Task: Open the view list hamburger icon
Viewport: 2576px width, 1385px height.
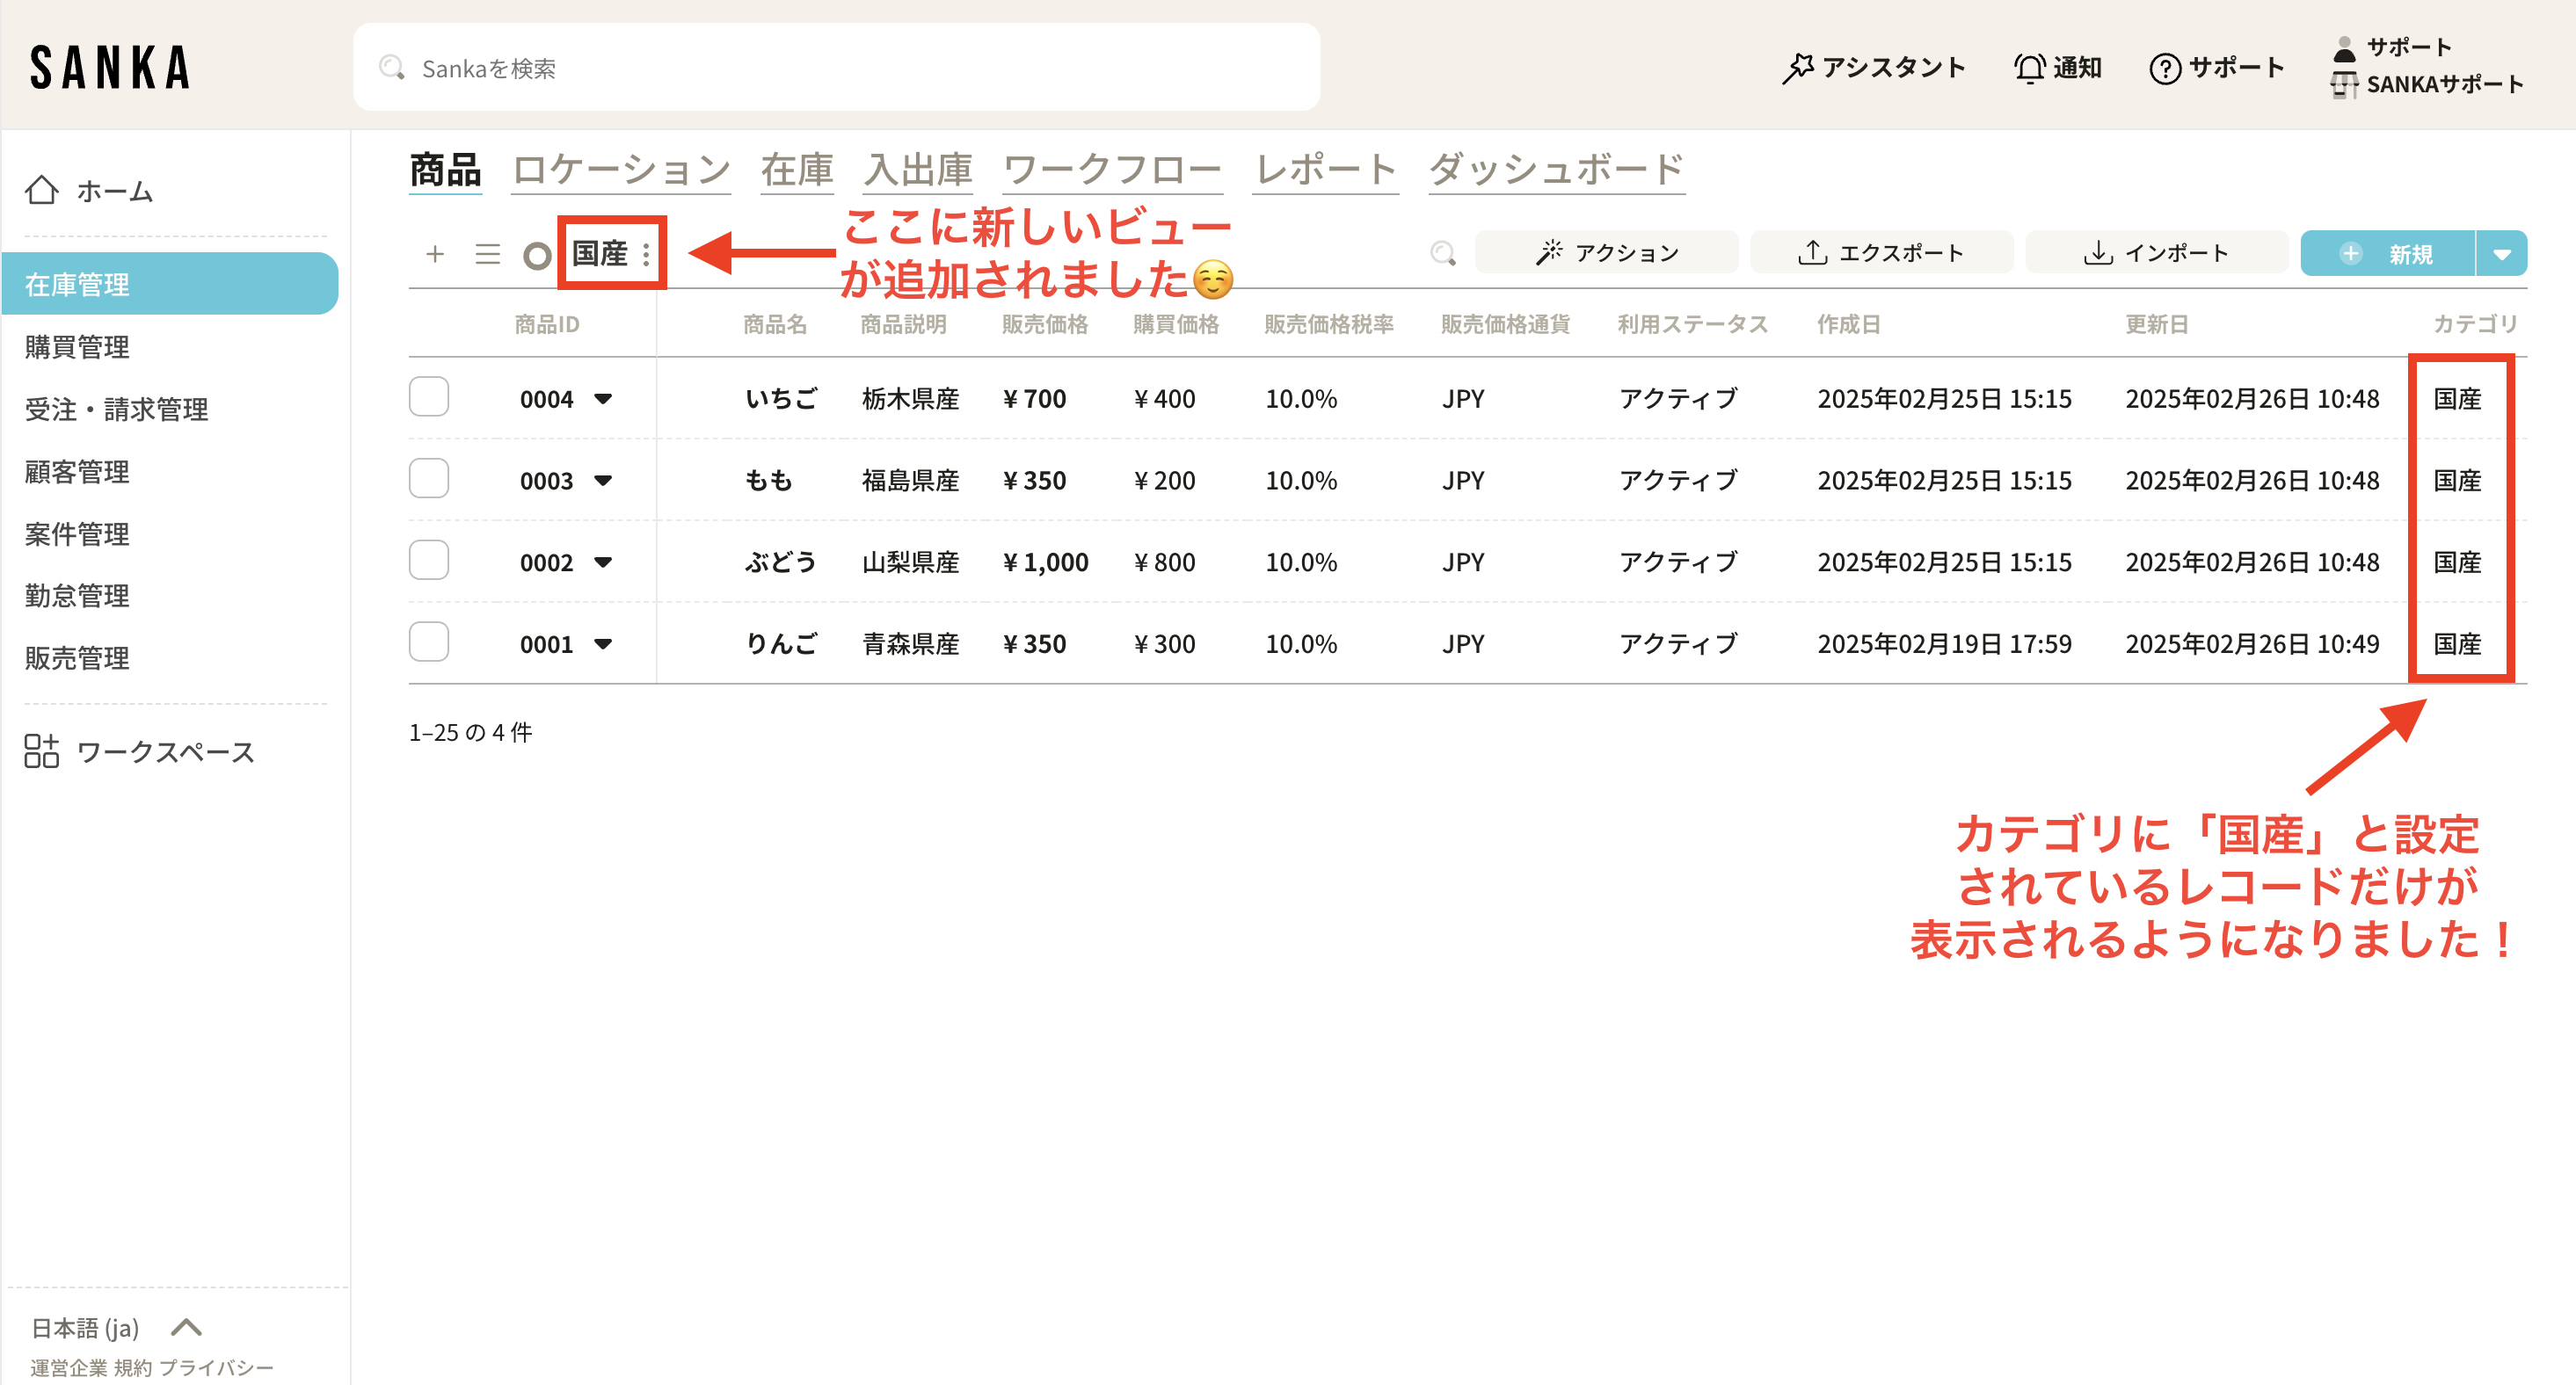Action: pos(487,254)
